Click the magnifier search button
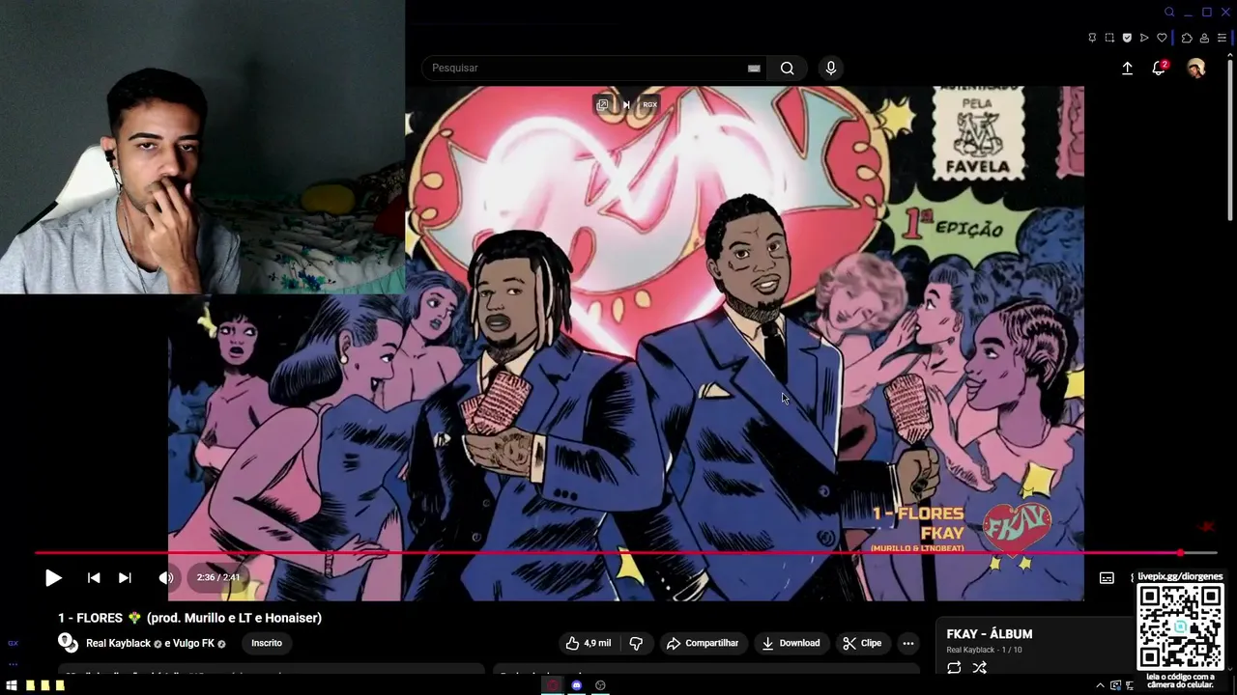 coord(788,68)
